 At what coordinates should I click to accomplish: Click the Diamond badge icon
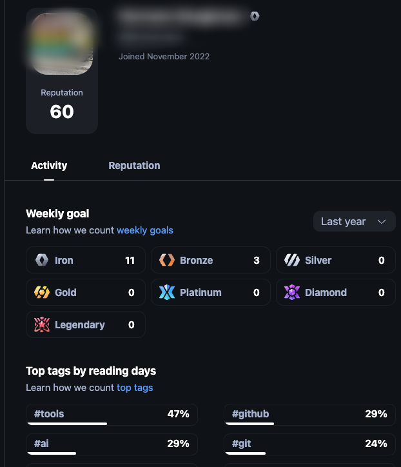coord(292,293)
